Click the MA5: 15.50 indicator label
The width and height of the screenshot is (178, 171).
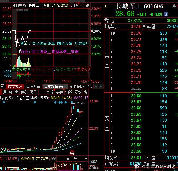pos(39,98)
